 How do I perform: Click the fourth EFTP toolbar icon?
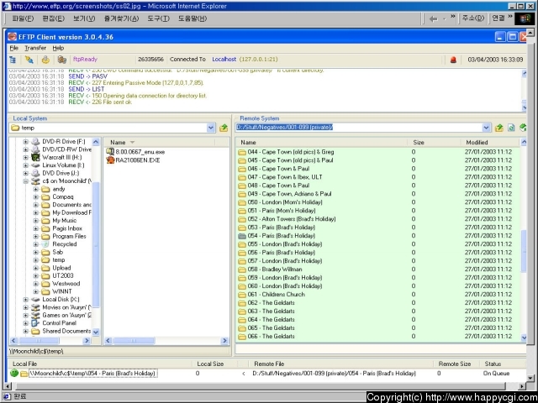coord(61,60)
